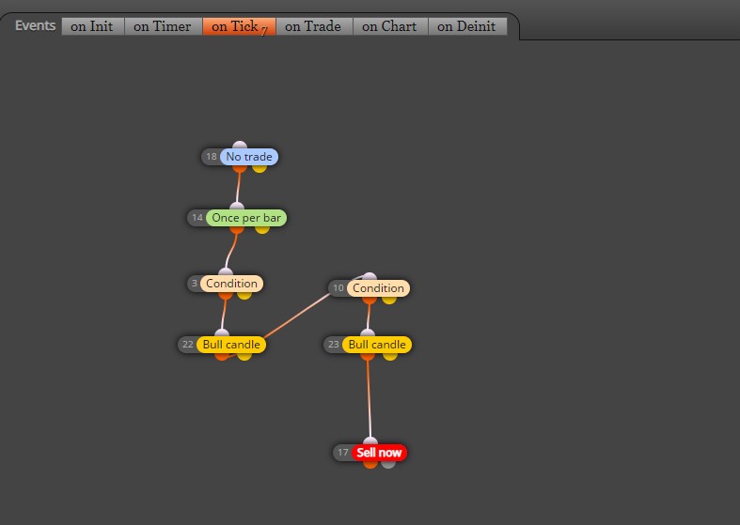The width and height of the screenshot is (740, 525).
Task: Click yellow output connector under Once per bar
Action: click(x=262, y=229)
